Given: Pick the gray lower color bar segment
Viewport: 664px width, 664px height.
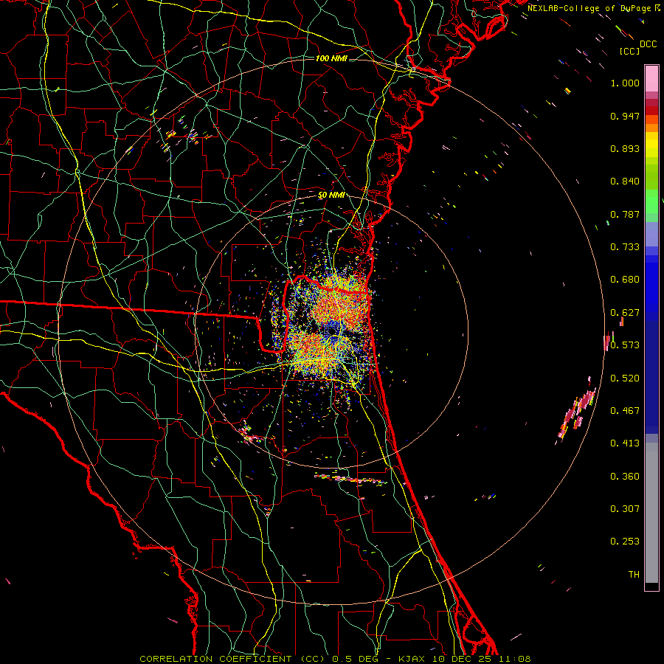Looking at the screenshot, I should pyautogui.click(x=651, y=513).
